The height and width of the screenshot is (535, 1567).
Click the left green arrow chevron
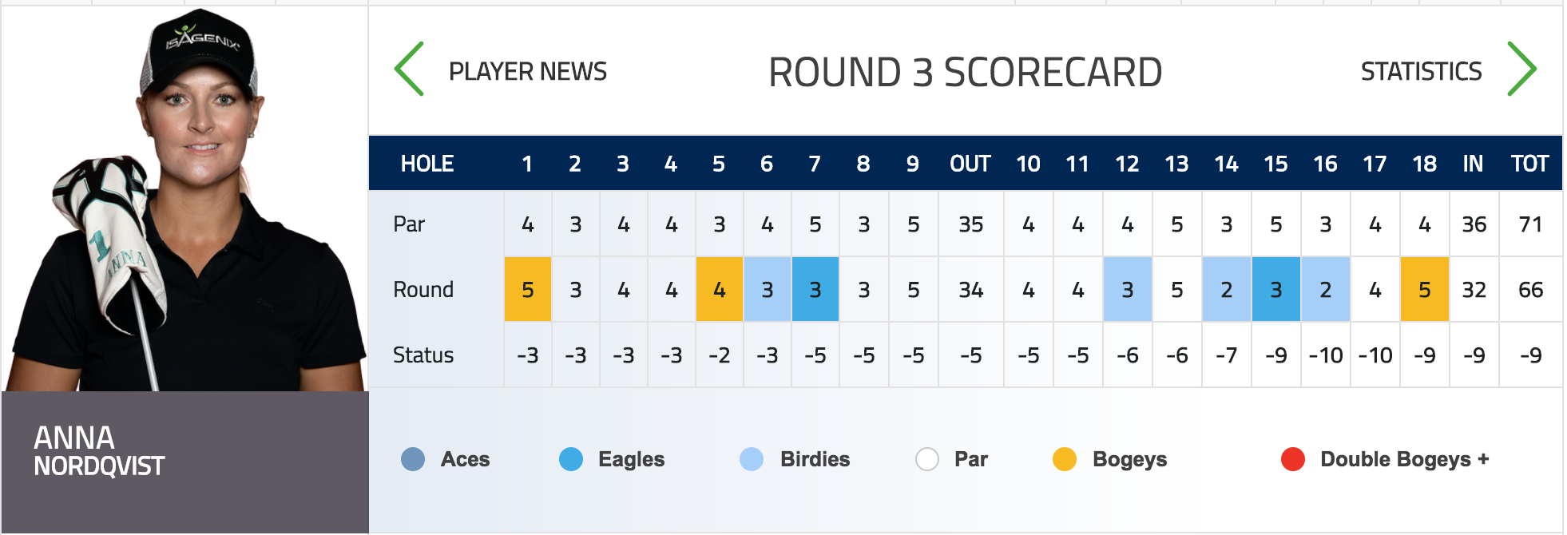[x=410, y=69]
